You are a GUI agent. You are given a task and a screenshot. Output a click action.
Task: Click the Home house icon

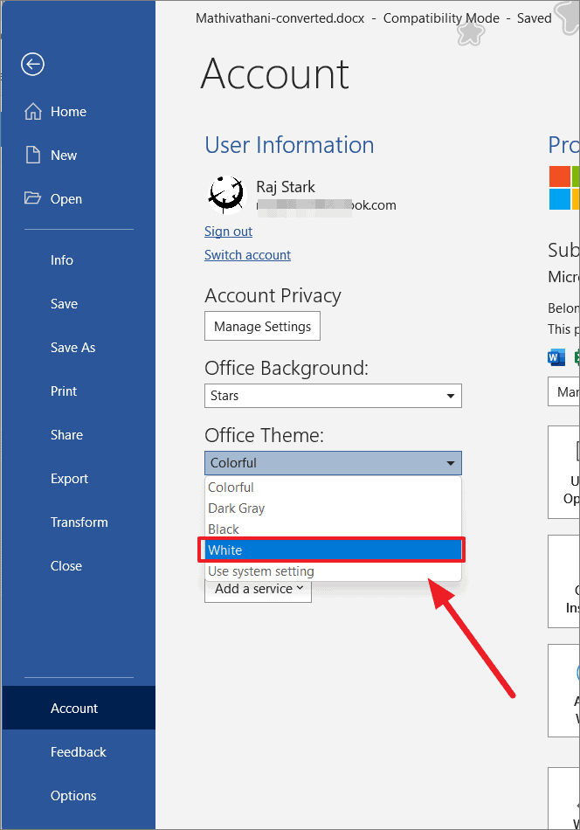pyautogui.click(x=33, y=111)
